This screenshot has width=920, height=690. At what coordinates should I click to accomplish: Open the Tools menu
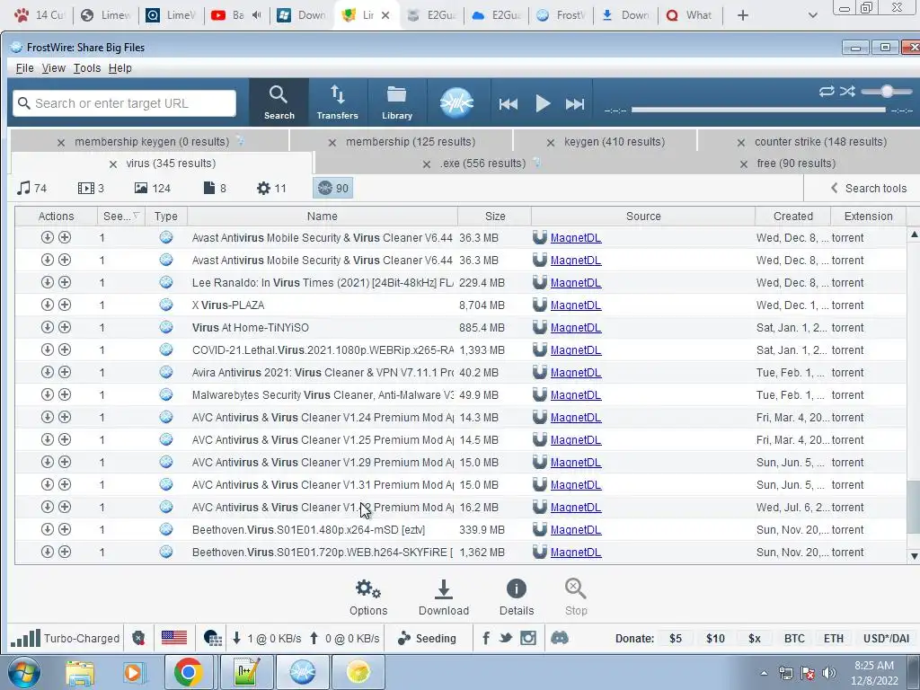click(87, 68)
